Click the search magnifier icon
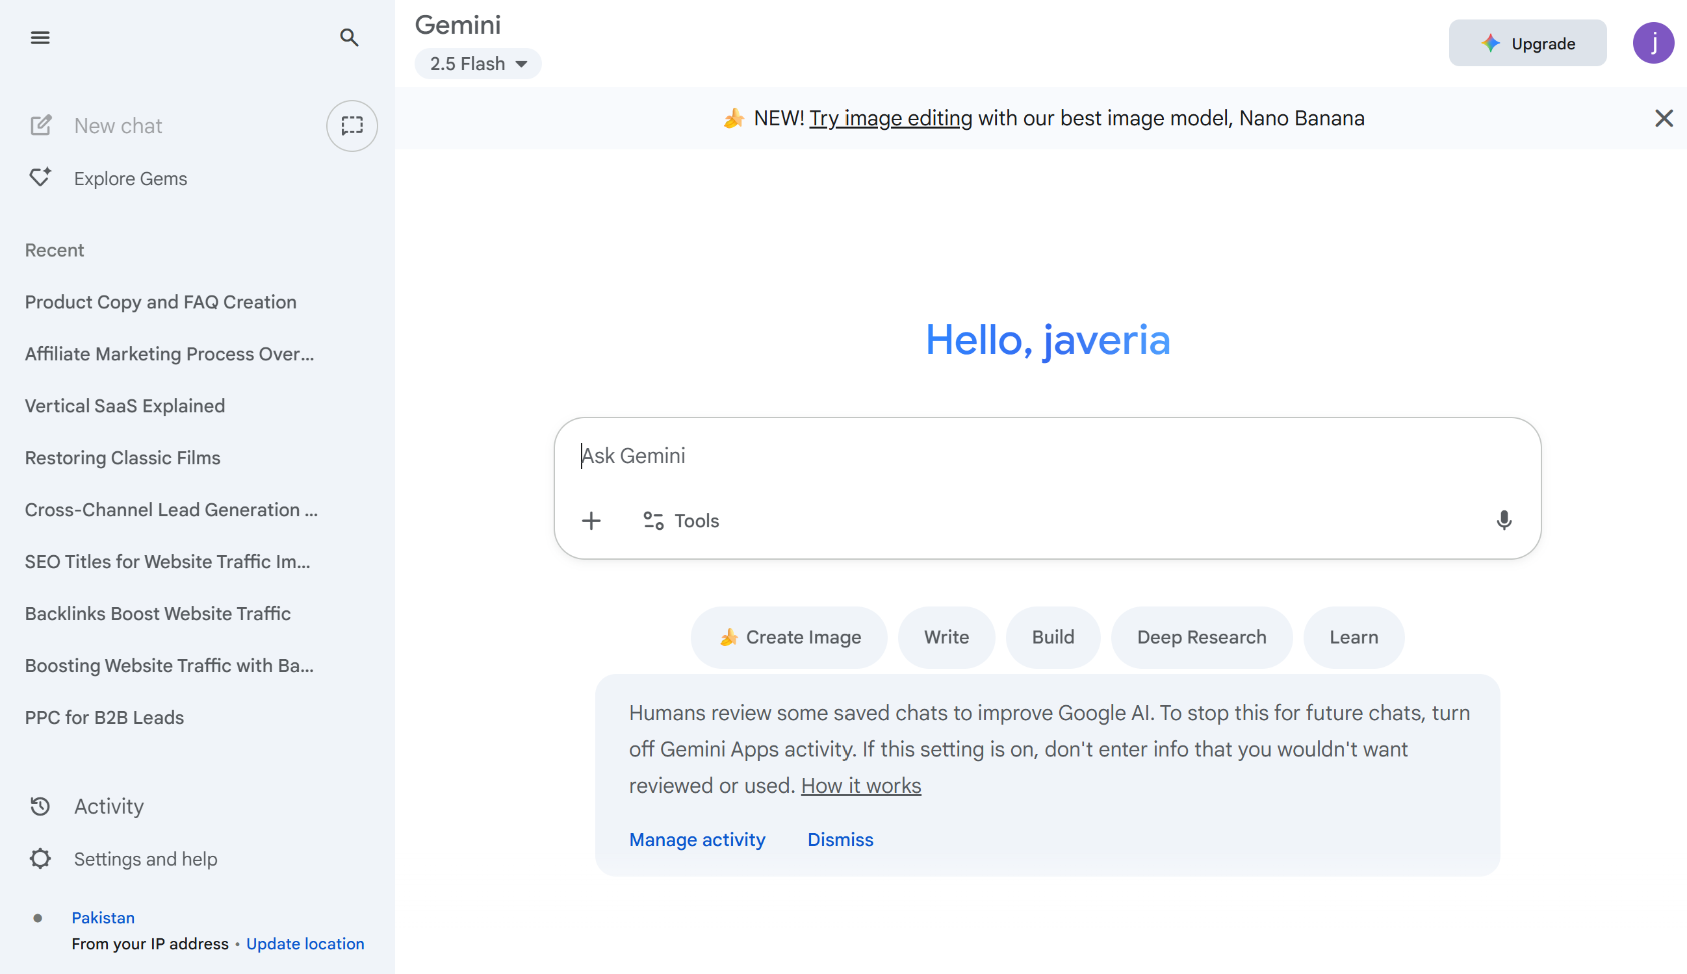1687x974 pixels. (x=349, y=38)
